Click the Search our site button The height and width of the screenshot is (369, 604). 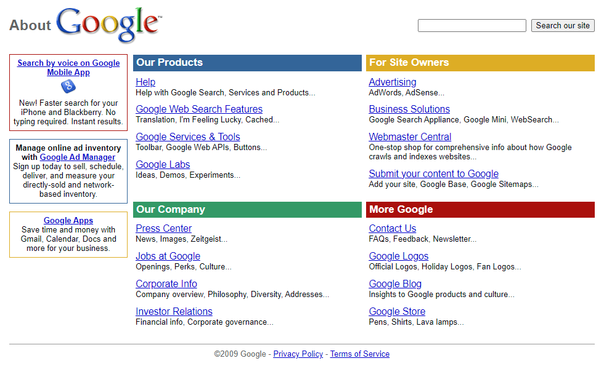(563, 26)
